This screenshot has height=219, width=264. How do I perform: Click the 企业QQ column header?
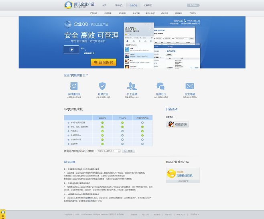(x=102, y=118)
